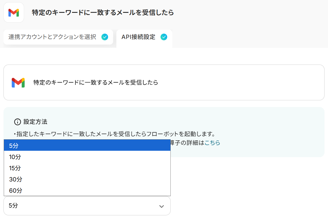The image size is (328, 218).
Task: Pick the 15分 interval option
Action: [x=87, y=168]
